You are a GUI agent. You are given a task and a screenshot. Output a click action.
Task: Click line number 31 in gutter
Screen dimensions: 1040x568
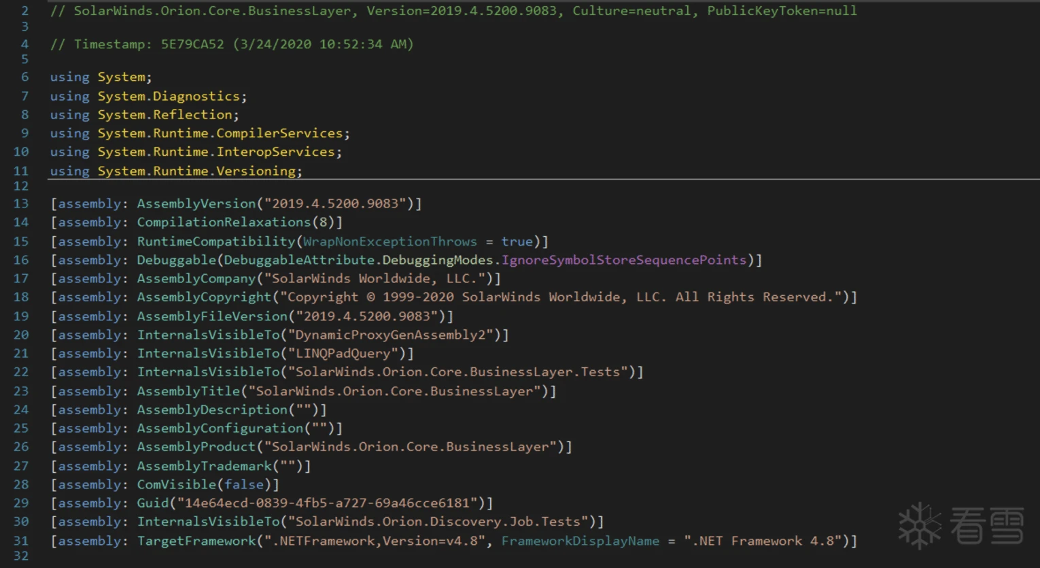[21, 541]
